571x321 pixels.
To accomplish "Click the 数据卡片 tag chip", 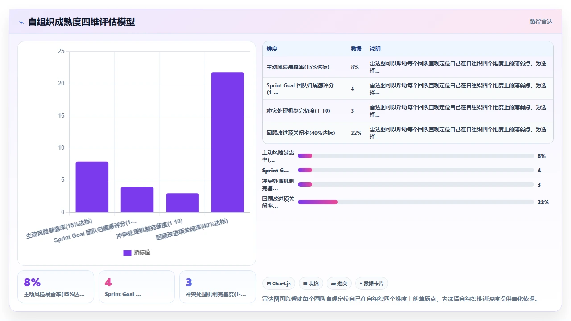I will [x=372, y=284].
